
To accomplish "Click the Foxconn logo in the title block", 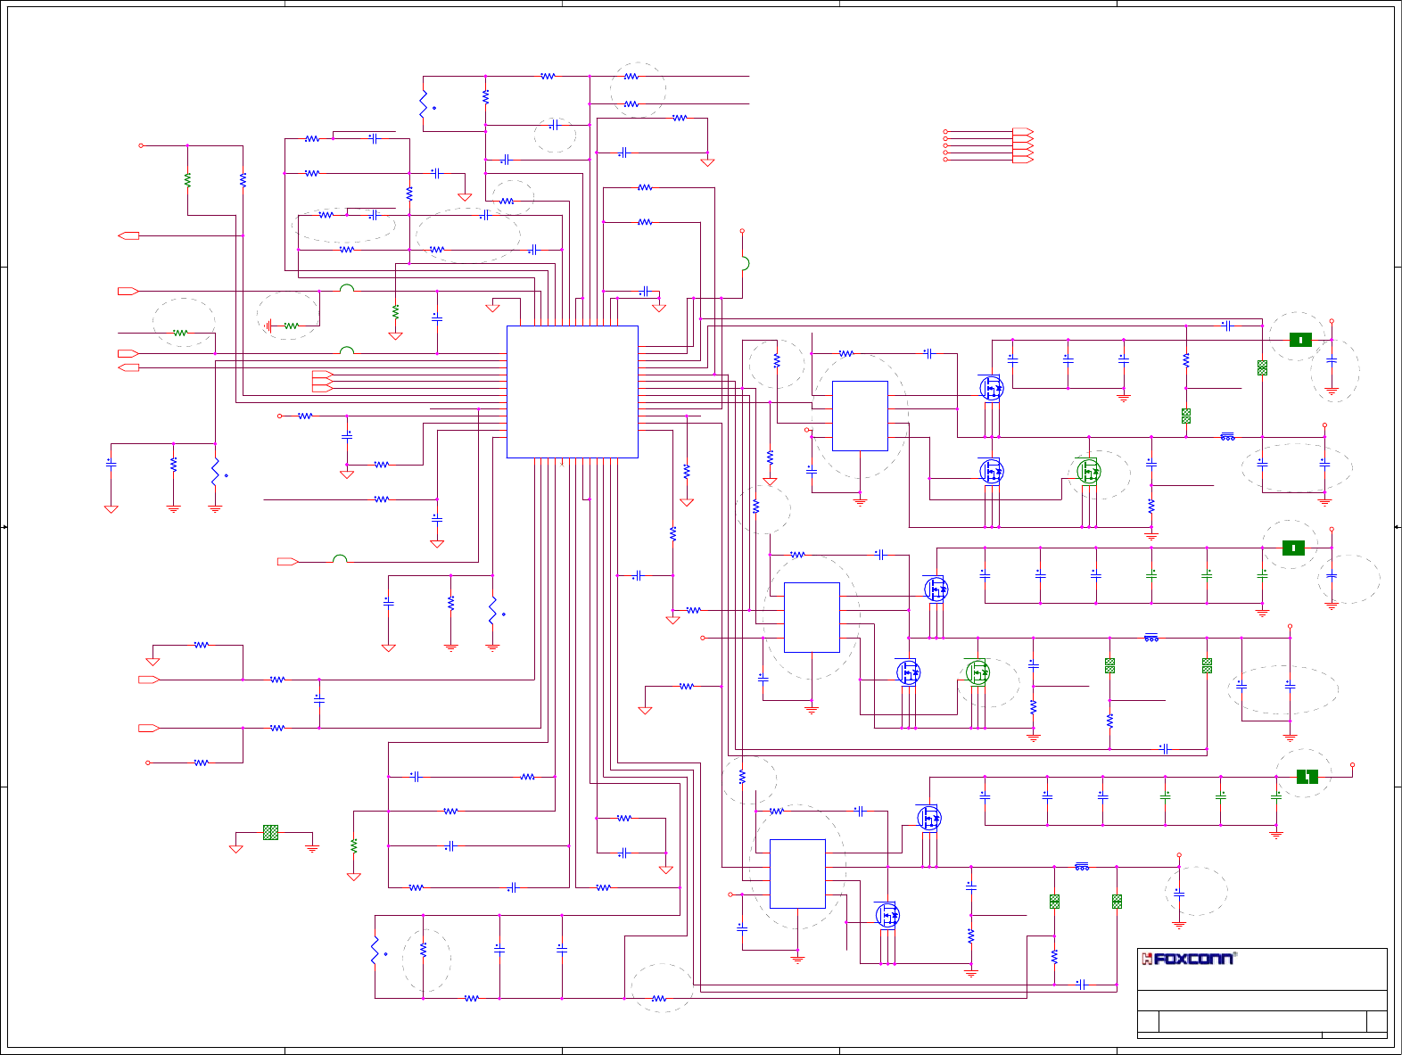I will [1188, 959].
